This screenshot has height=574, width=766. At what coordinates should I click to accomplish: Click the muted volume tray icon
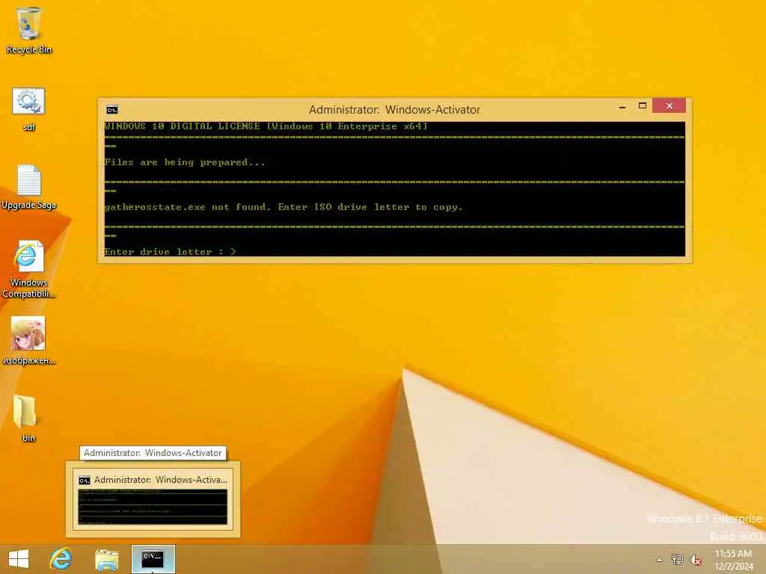pyautogui.click(x=695, y=559)
